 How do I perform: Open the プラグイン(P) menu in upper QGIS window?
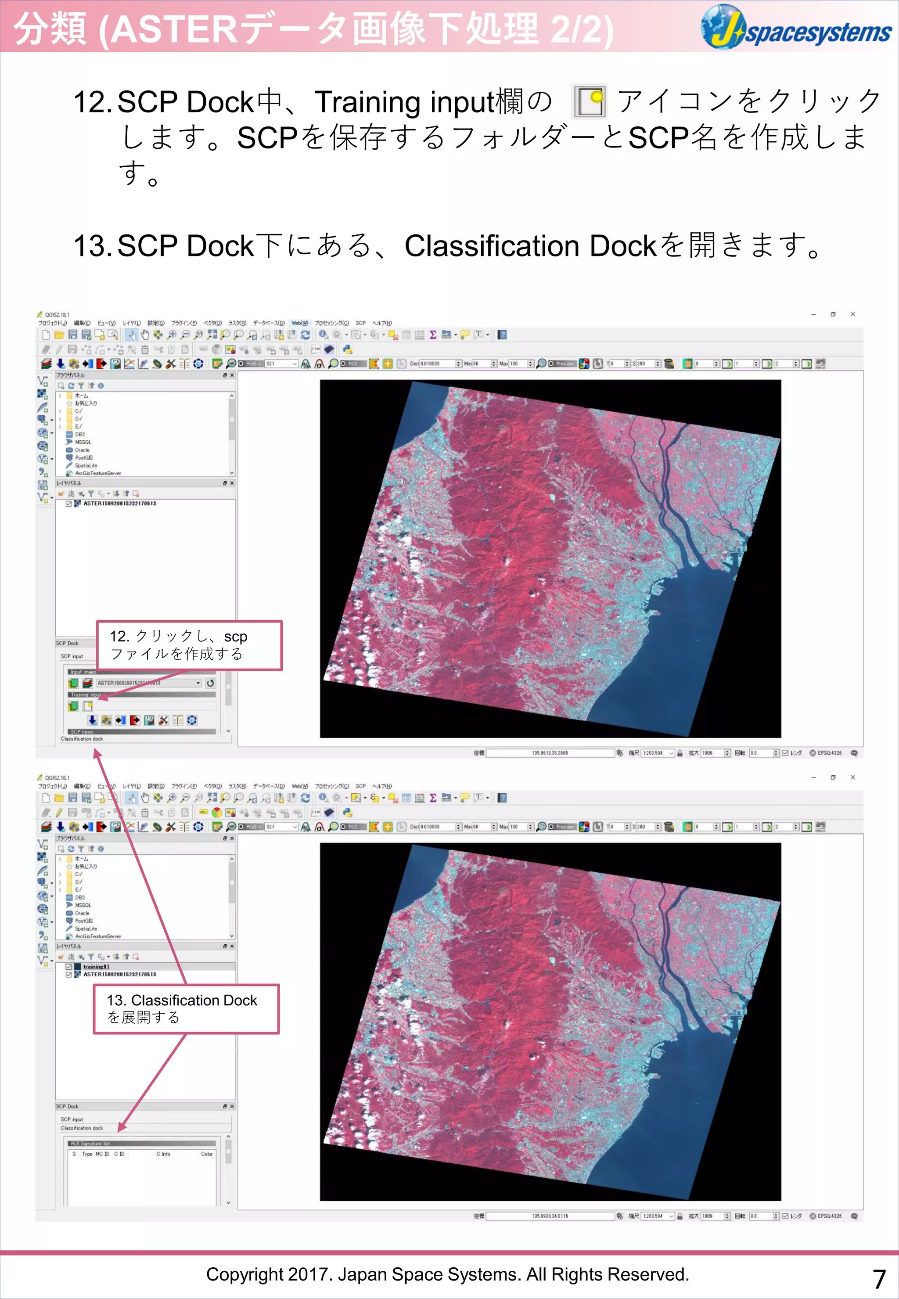(x=183, y=323)
